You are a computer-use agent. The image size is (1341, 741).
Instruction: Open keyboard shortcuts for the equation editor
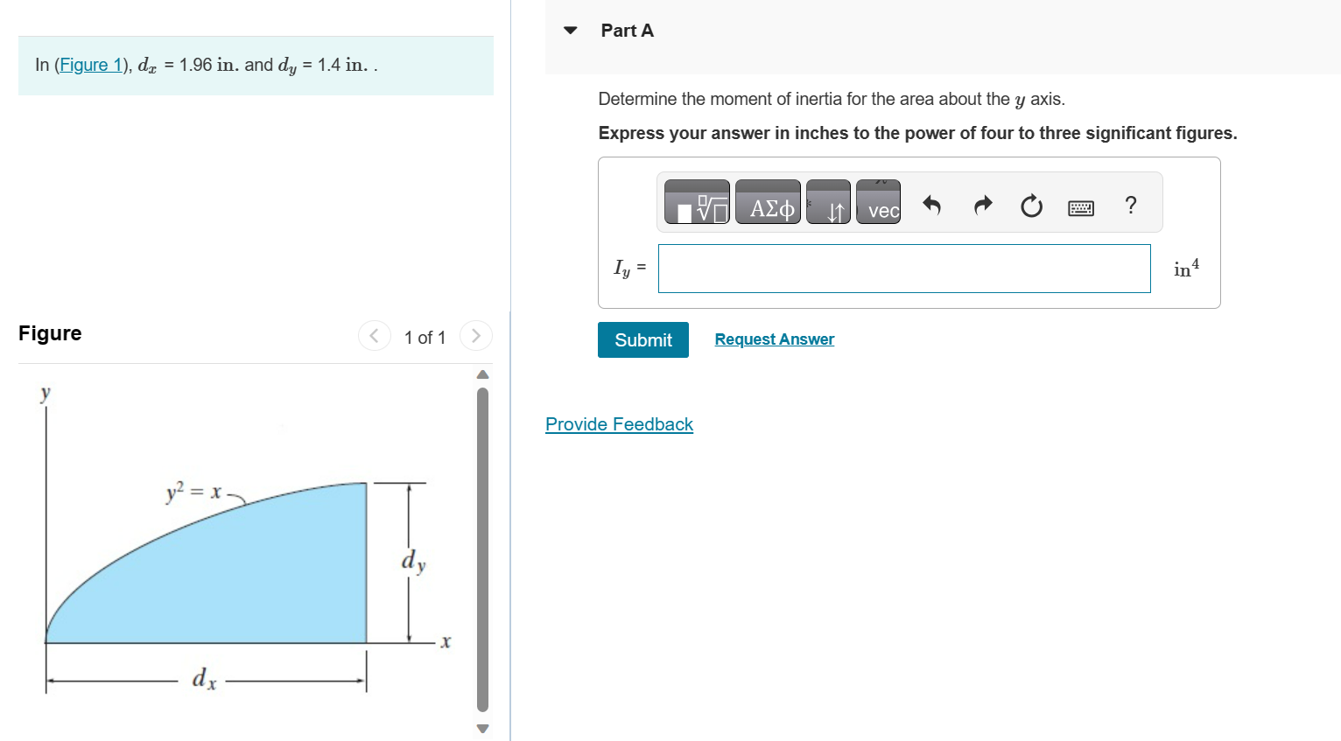coord(1081,206)
